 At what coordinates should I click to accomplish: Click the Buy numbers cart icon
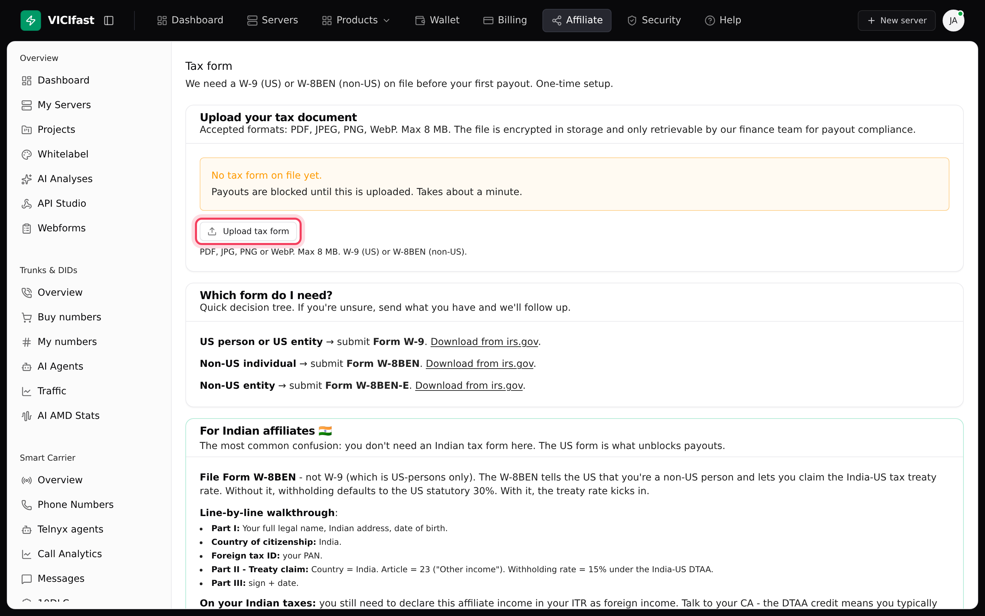tap(26, 317)
